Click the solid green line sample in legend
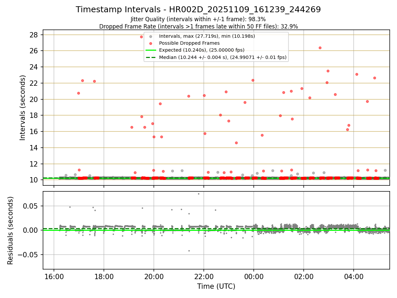The height and width of the screenshot is (298, 397). (151, 50)
